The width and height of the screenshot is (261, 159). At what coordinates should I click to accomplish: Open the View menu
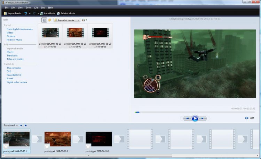[21, 8]
